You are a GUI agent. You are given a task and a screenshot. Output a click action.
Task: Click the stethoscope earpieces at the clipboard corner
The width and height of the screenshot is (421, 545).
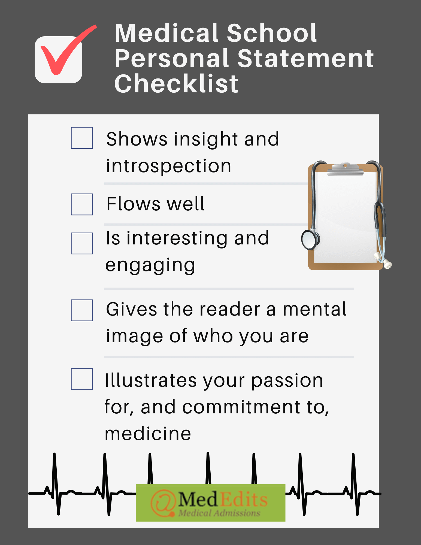coord(383,260)
